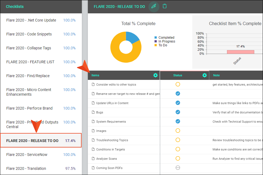This screenshot has width=263, height=175.
Task: Open Flare 2020 - Find/Replace checklist
Action: pyautogui.click(x=41, y=76)
